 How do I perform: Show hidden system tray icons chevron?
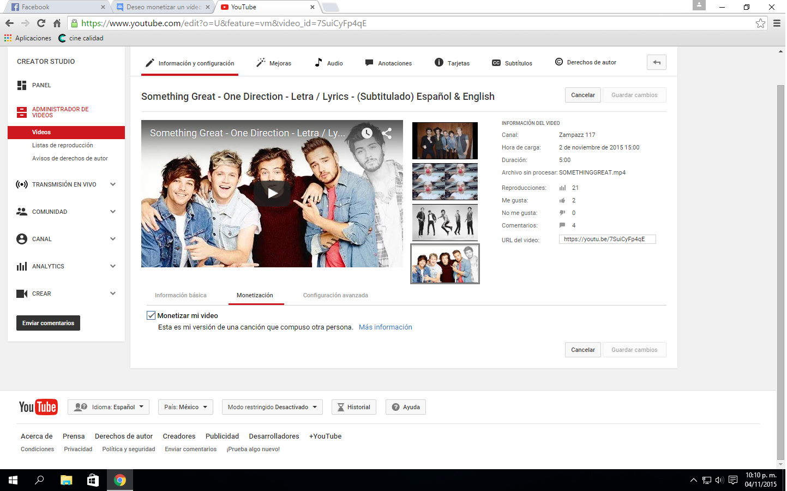693,480
